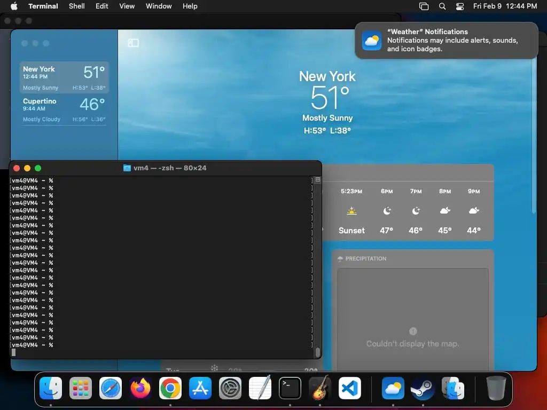
Task: Click "Couldn't display the map." message
Action: click(x=413, y=344)
